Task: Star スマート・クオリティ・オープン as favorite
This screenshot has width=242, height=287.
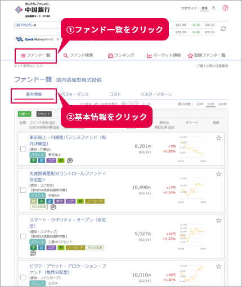Action: pyautogui.click(x=218, y=221)
